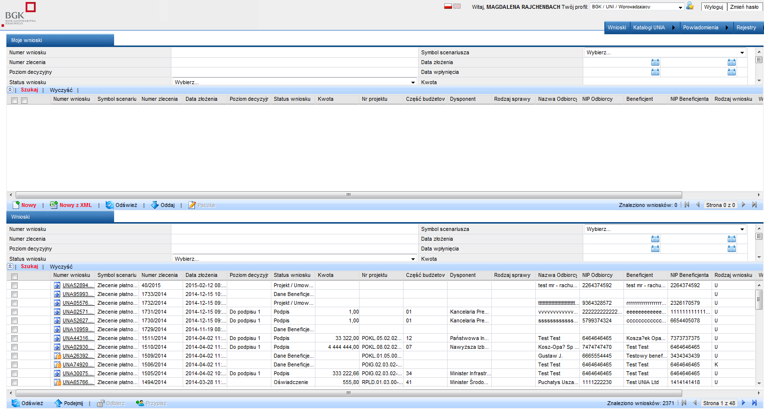Click vertical scrollbar of Wnioski table
Image resolution: width=764 pixels, height=409 pixels.
pyautogui.click(x=759, y=299)
